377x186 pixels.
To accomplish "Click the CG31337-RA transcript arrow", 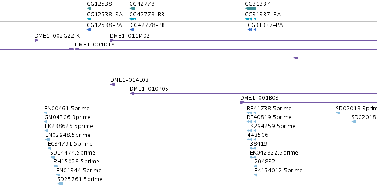I will click(x=251, y=19).
